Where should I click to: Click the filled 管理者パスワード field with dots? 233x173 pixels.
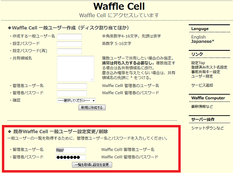(71, 157)
